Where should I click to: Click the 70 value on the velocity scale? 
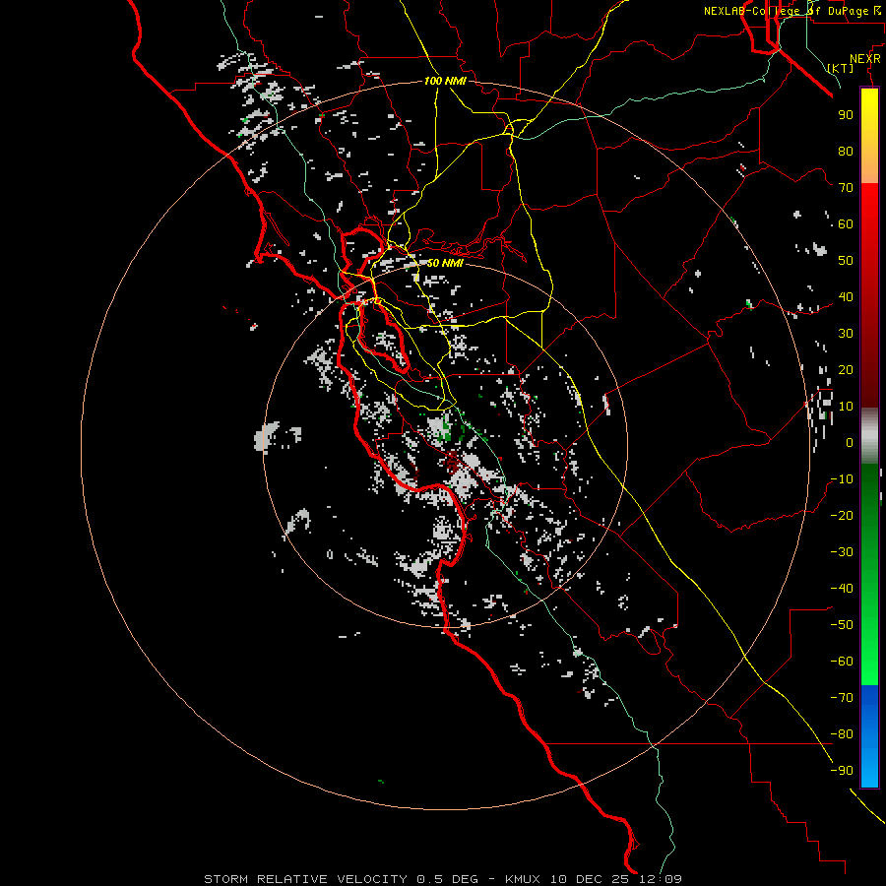[x=846, y=188]
